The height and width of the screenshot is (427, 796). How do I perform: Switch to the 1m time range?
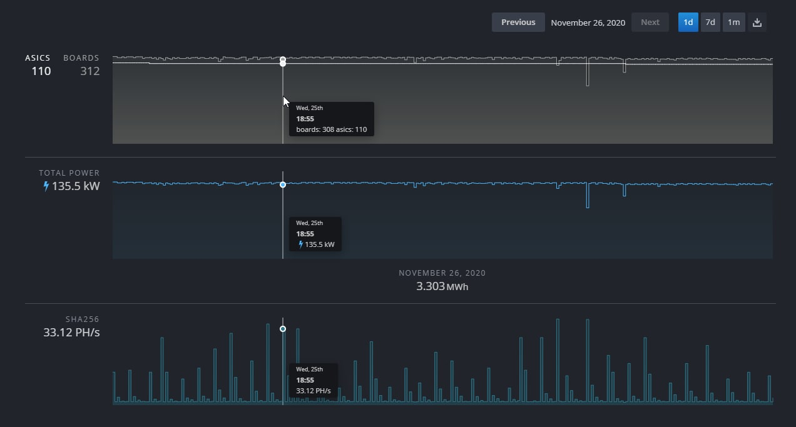click(x=733, y=23)
